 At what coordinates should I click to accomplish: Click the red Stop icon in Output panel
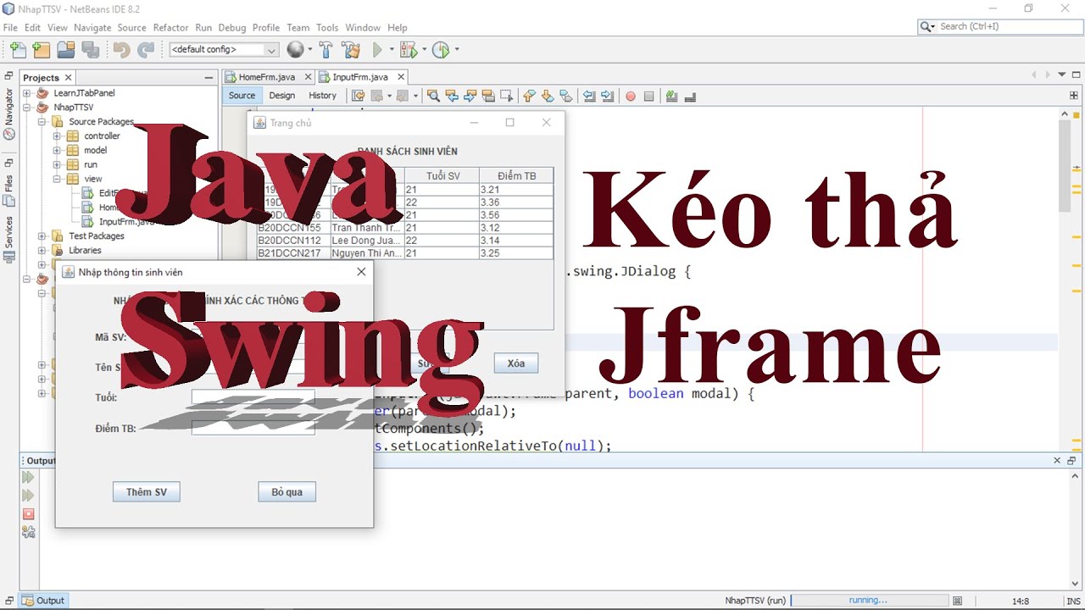[x=28, y=513]
